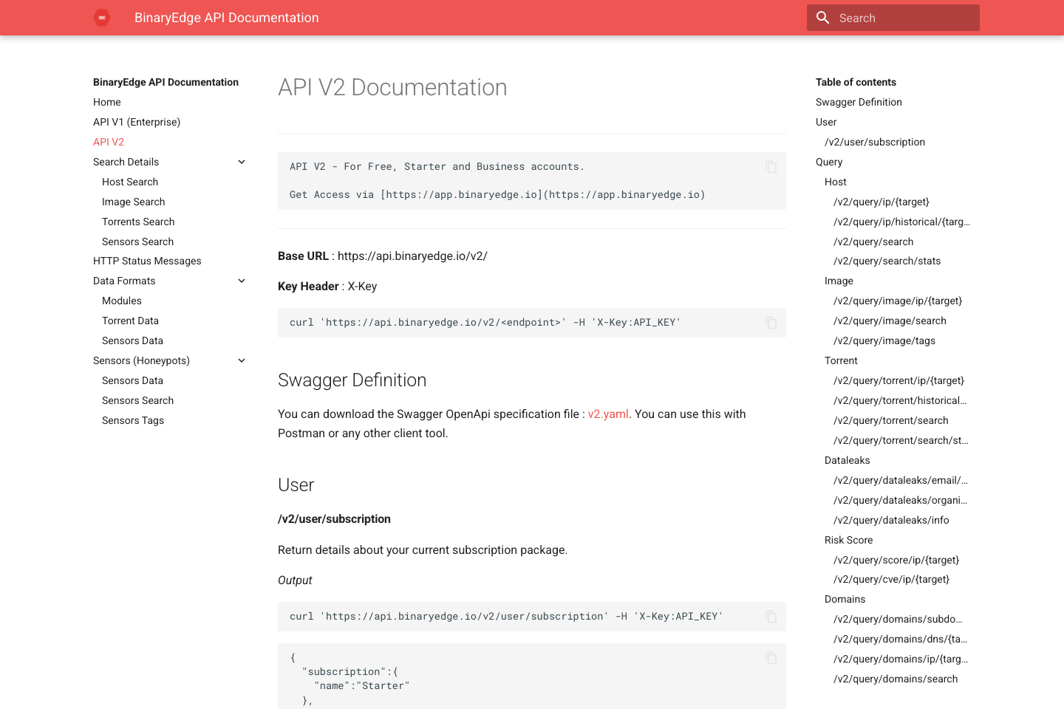Screen dimensions: 1064x709
Task: Copy the JSON subscription output block
Action: pyautogui.click(x=771, y=658)
